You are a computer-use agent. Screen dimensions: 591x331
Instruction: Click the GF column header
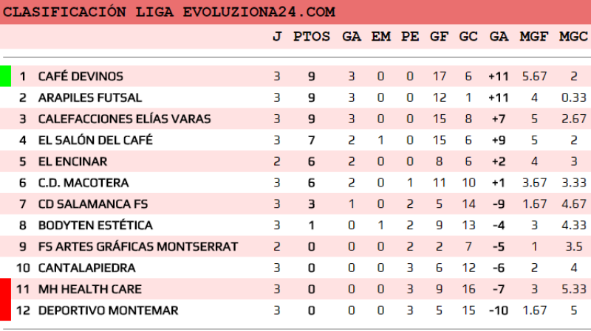(439, 37)
